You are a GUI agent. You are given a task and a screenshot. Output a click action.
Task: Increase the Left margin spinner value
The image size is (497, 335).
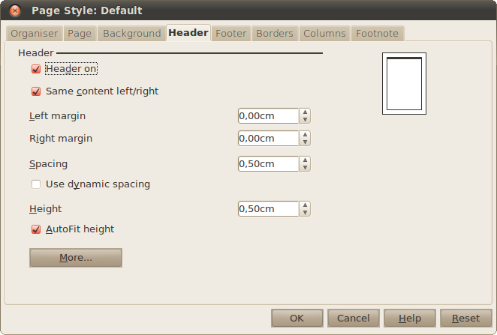coord(305,112)
